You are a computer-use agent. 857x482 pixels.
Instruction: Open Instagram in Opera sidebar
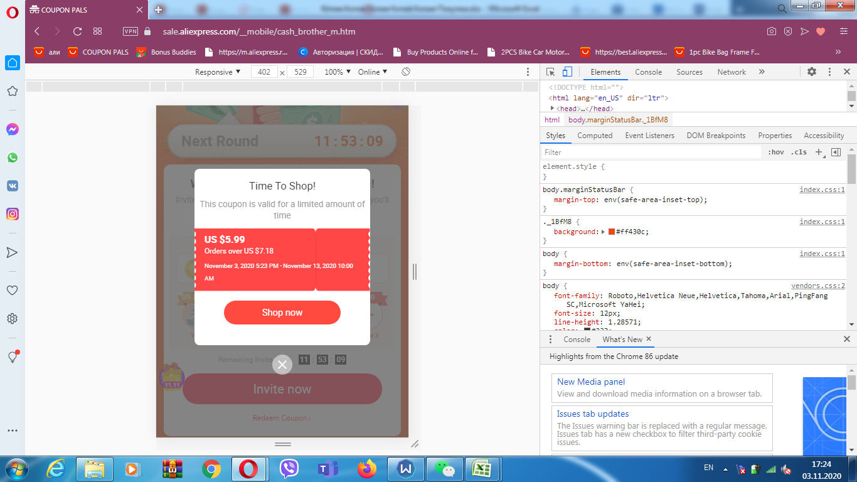pos(13,214)
